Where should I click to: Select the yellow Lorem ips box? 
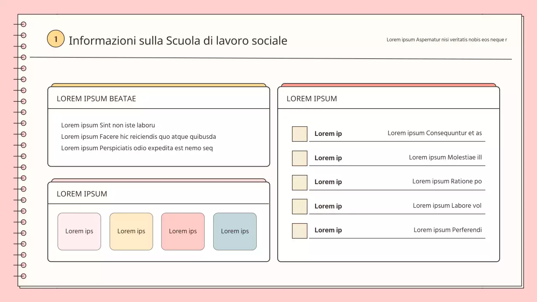click(x=131, y=231)
